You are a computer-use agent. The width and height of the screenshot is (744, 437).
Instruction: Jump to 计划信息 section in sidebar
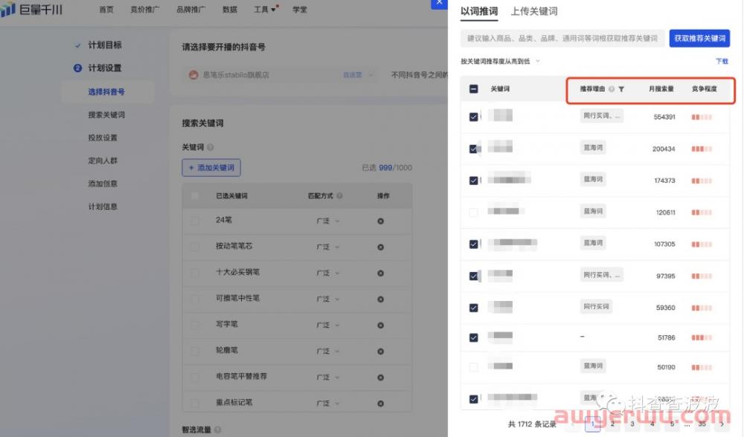103,207
